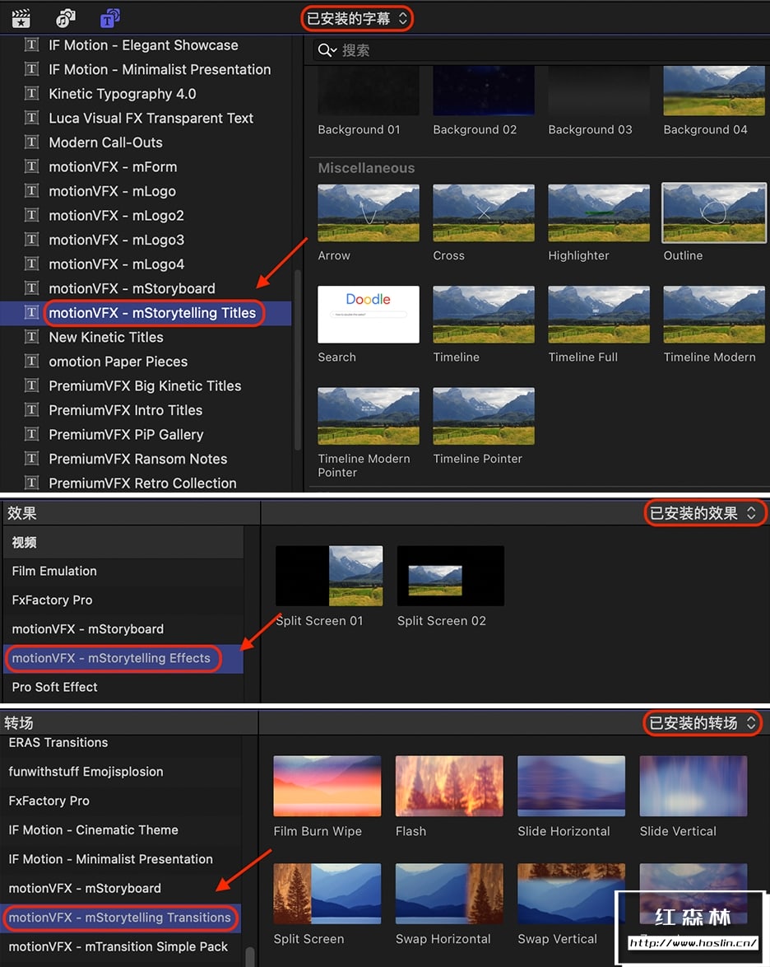Choose the Background 01 thumbnail
This screenshot has height=967, width=770.
tap(369, 91)
